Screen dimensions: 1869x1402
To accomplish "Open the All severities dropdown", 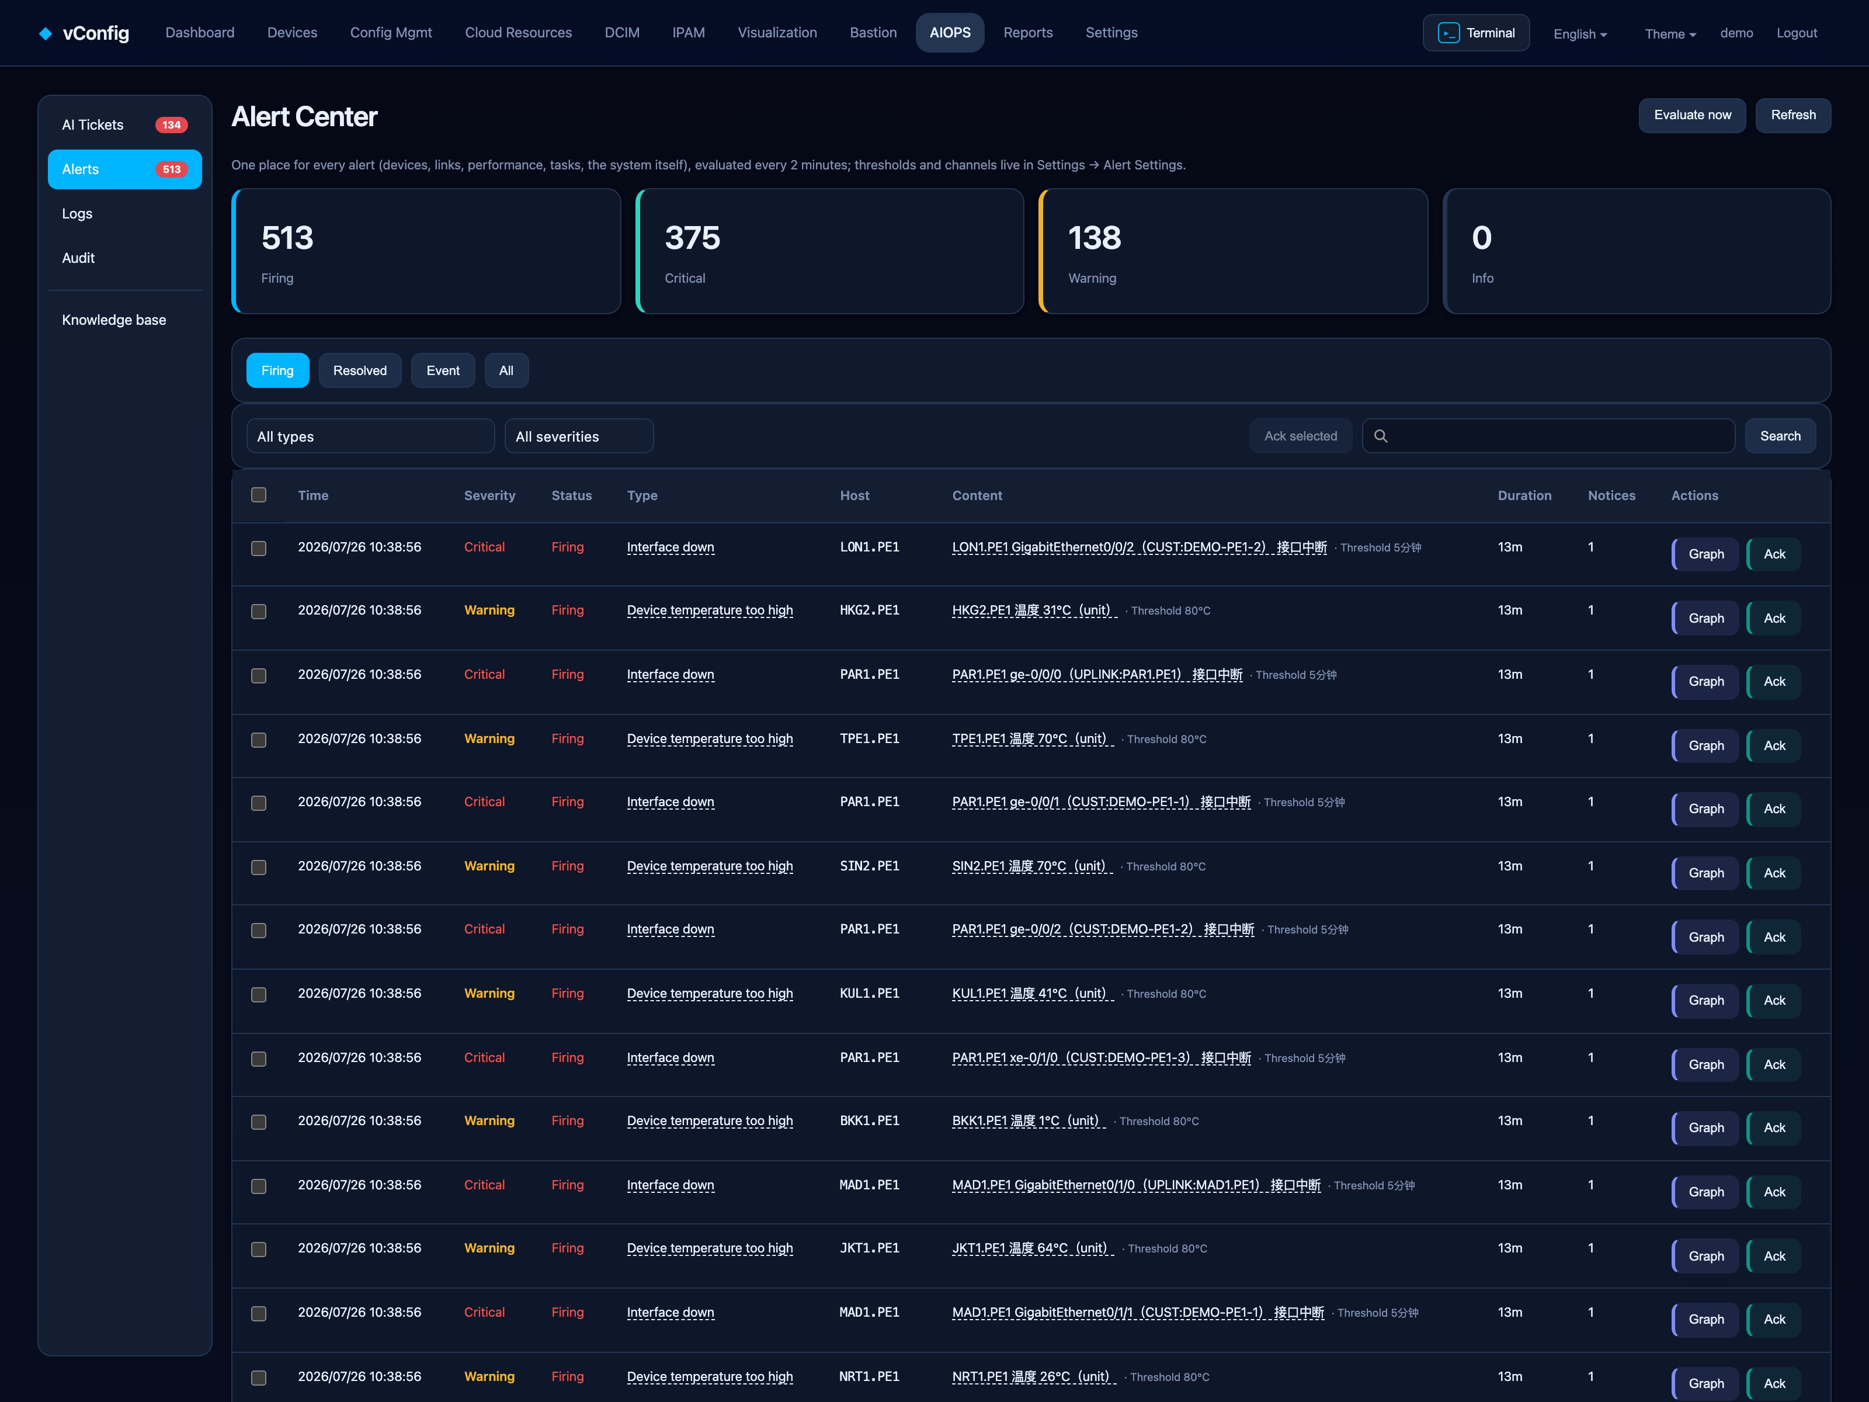I will pos(579,436).
